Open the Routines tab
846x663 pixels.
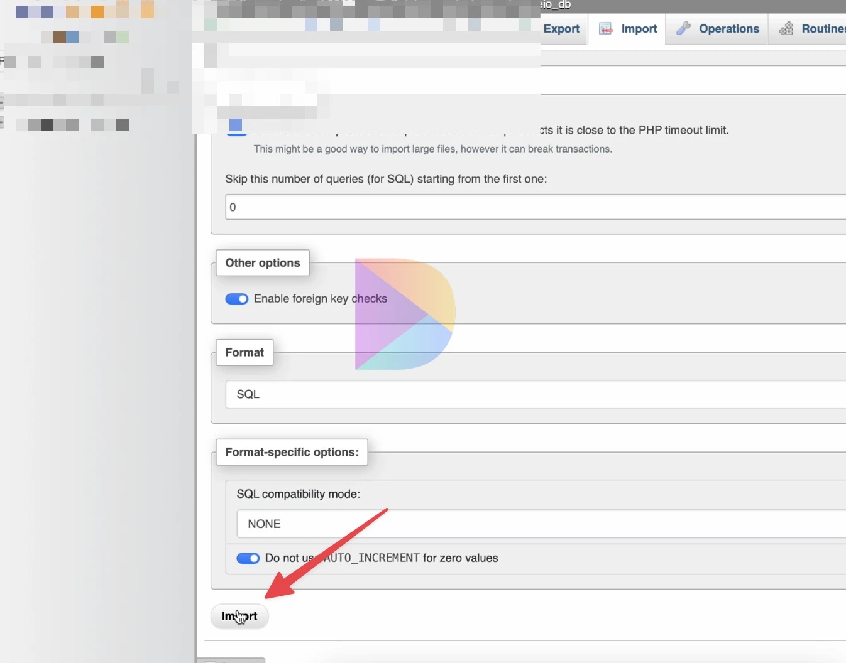coord(807,29)
